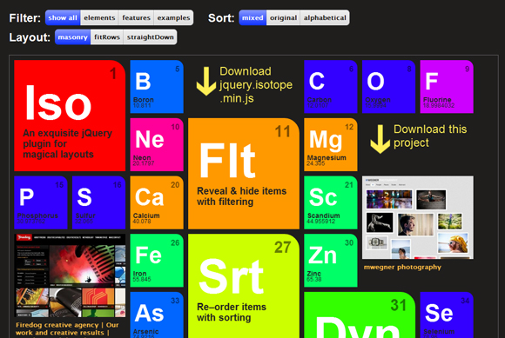Open the mwegner photography thumbnail
This screenshot has height=338, width=505.
[x=418, y=217]
